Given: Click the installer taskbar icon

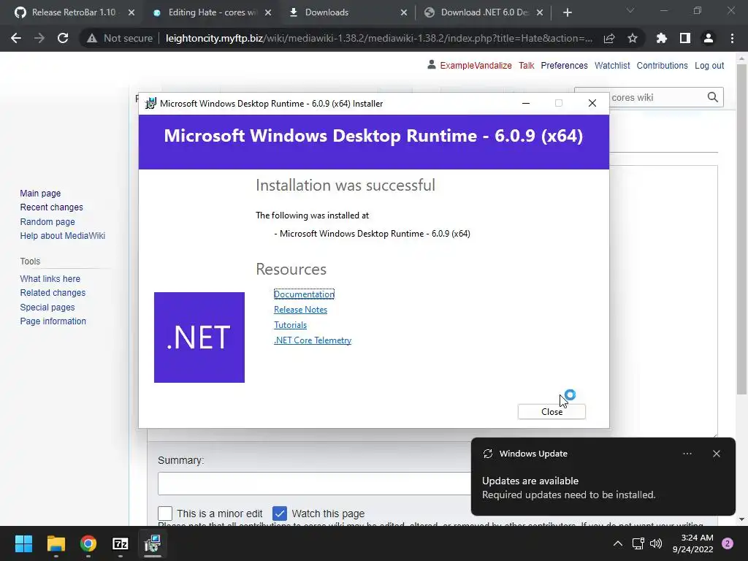Looking at the screenshot, I should tap(153, 543).
